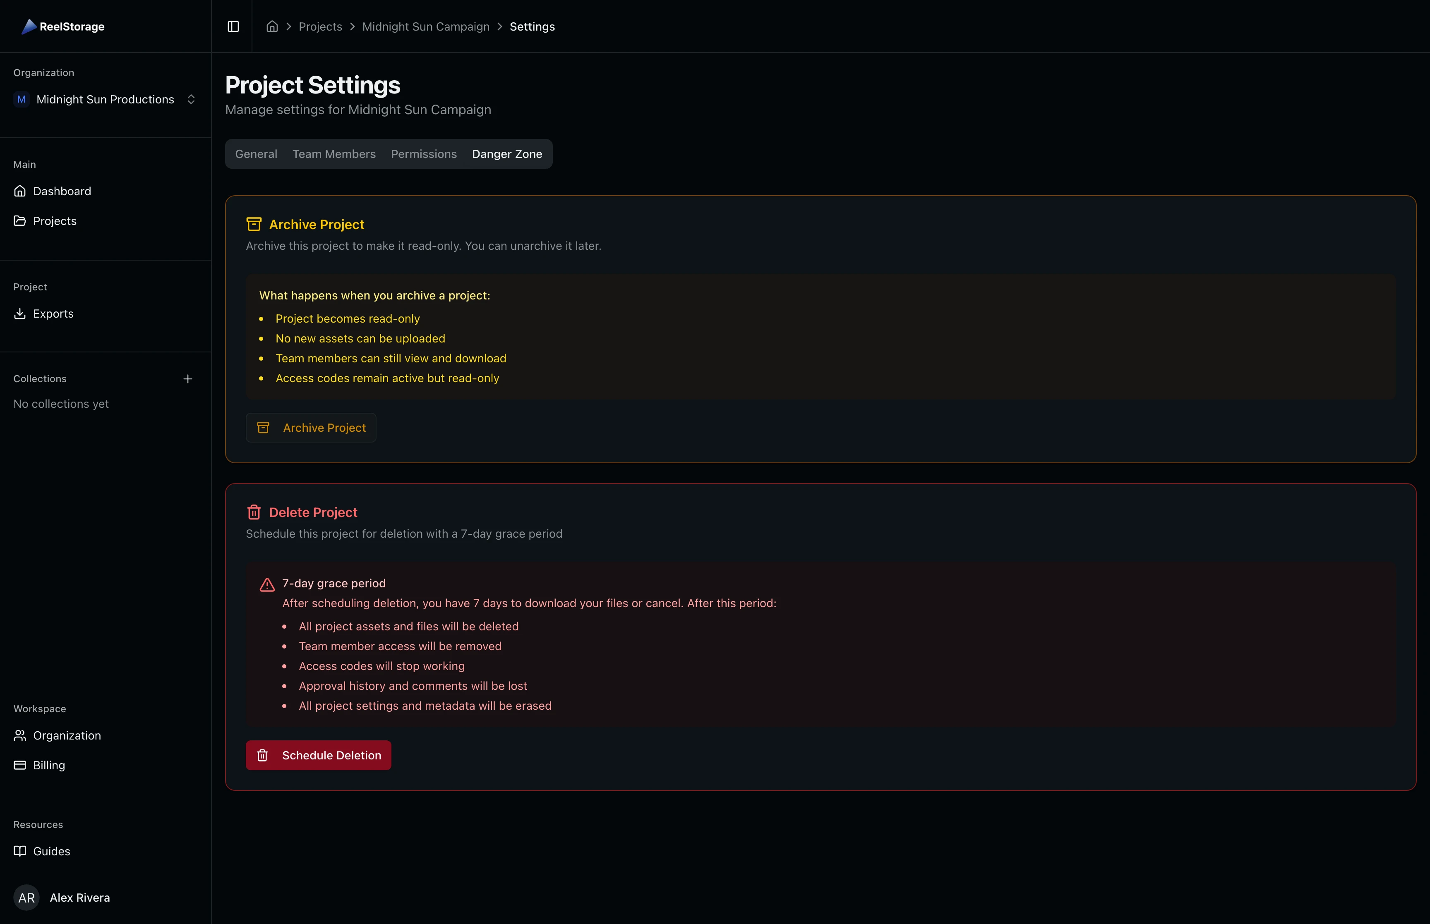1430x924 pixels.
Task: Select the Projects folder icon in sidebar
Action: point(20,220)
